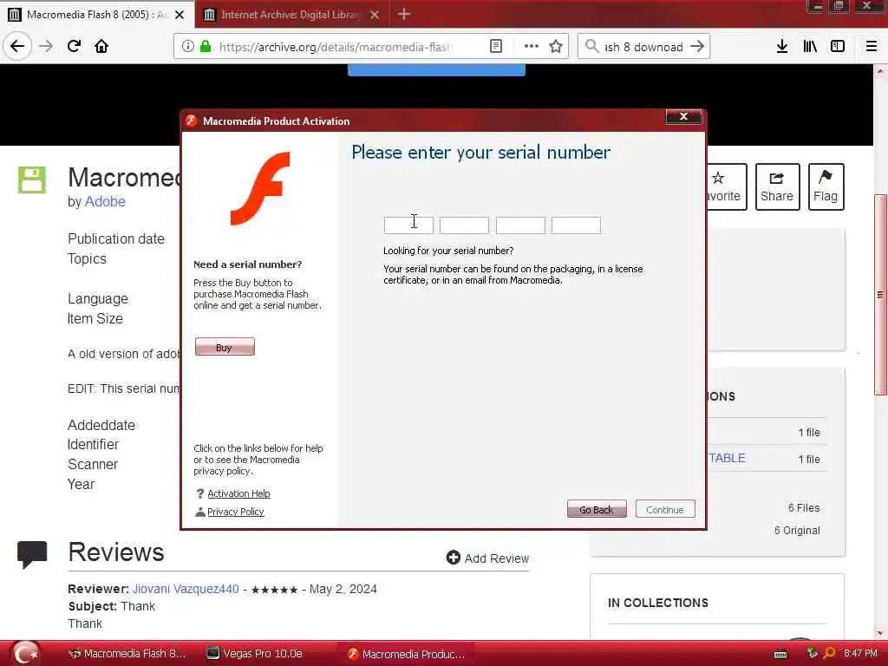Screen dimensions: 888x666
Task: Click the keyboard icon in system tray
Action: [780, 654]
